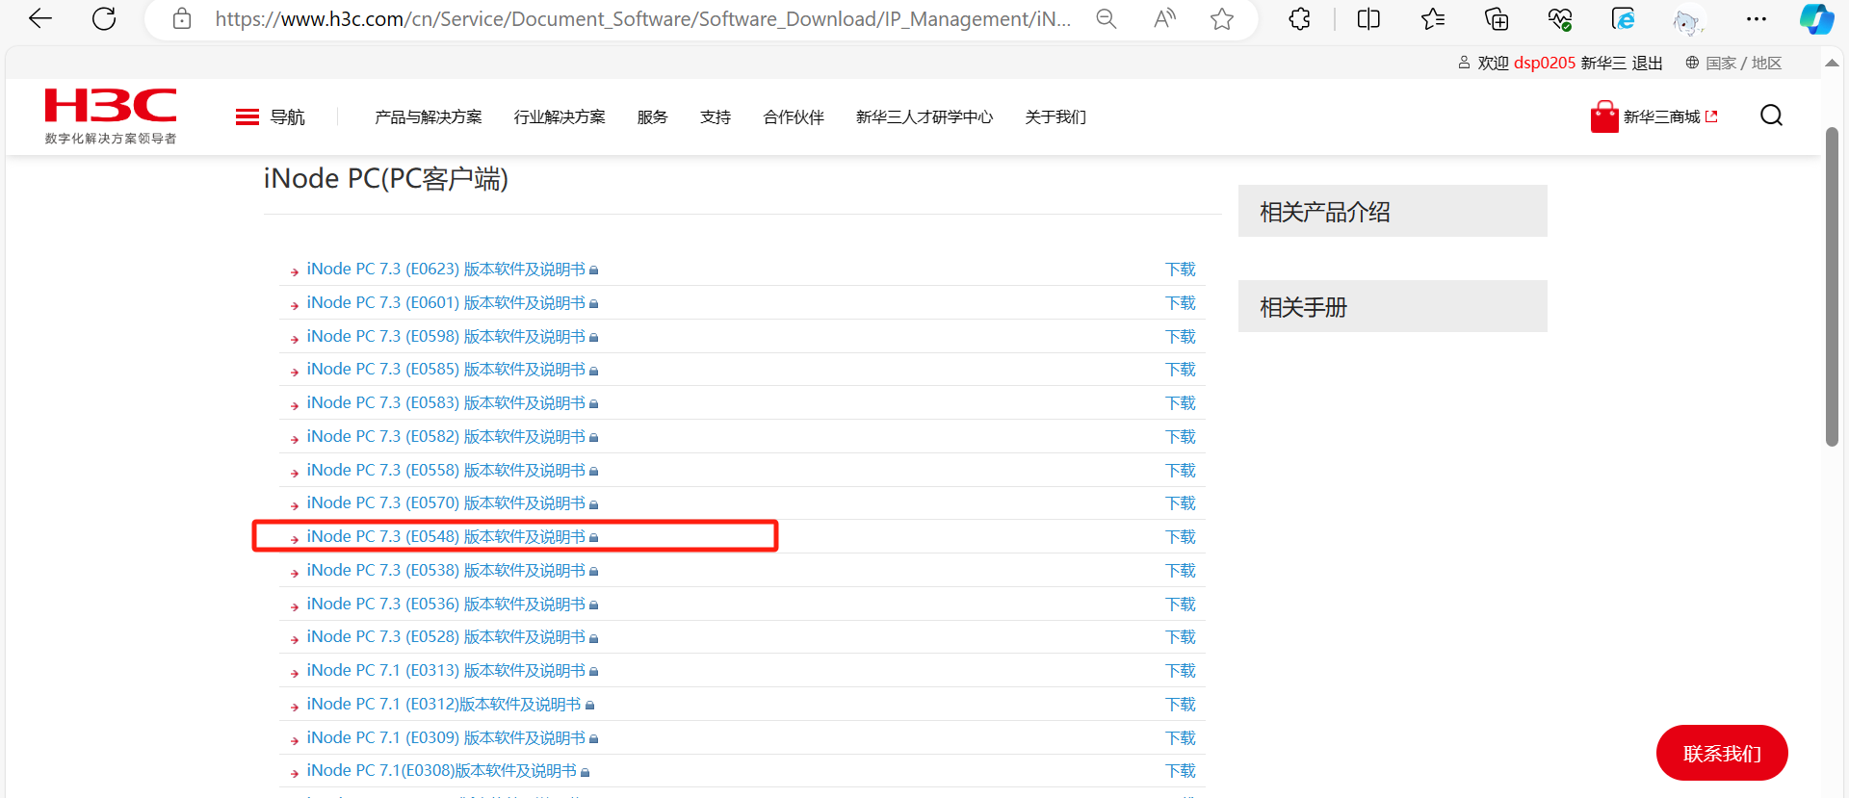Open Internet Explorer mode button

1623,18
